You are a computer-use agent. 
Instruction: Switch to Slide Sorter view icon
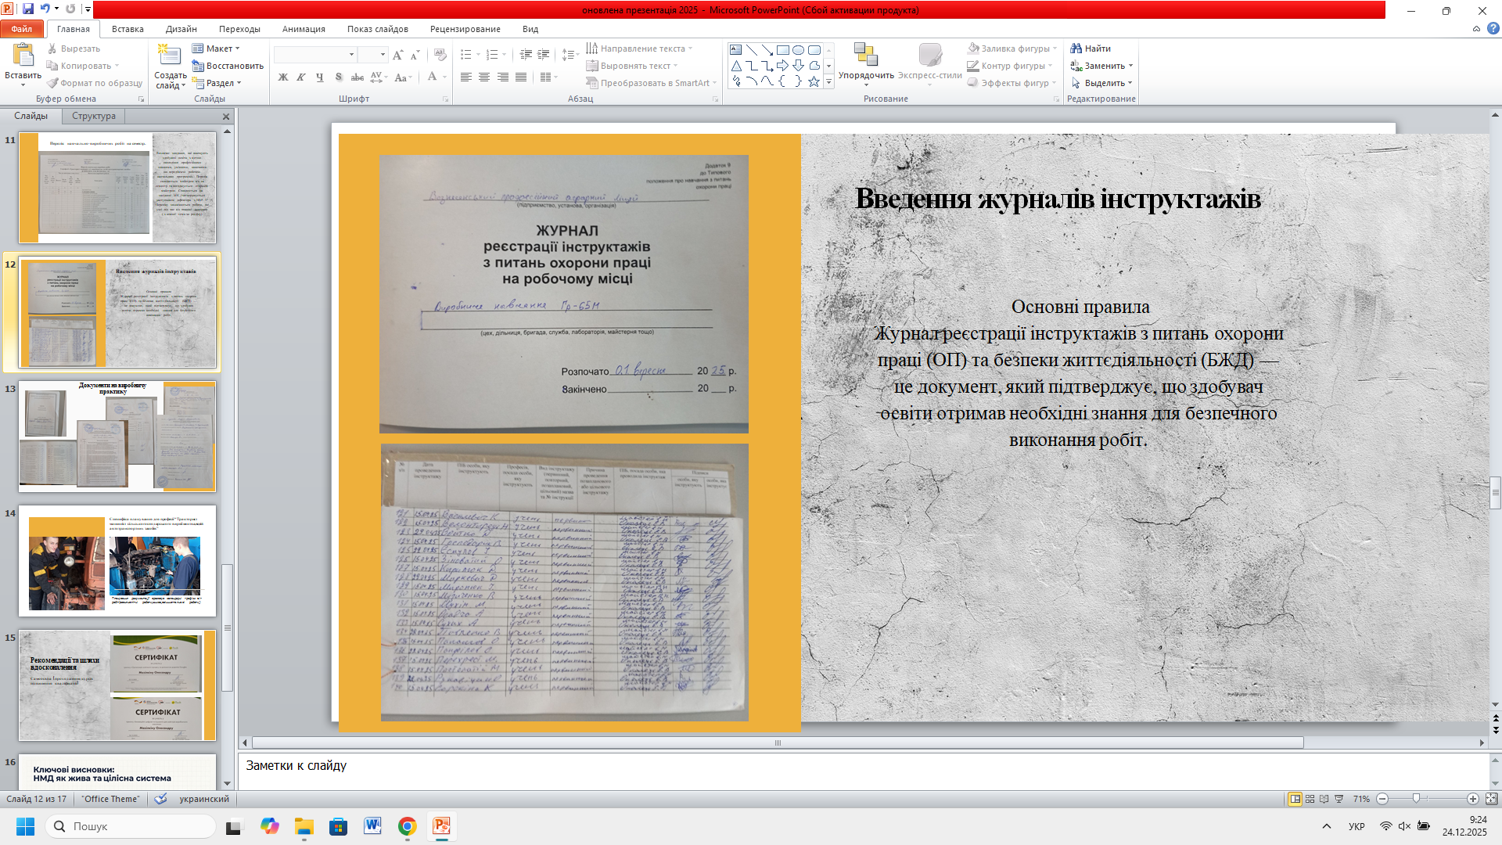click(1310, 799)
